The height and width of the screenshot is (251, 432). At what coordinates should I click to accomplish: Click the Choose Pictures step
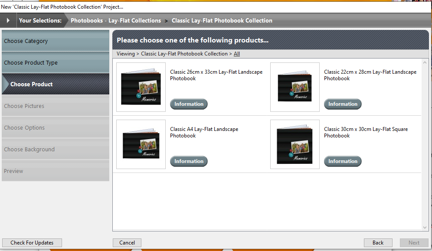56,106
